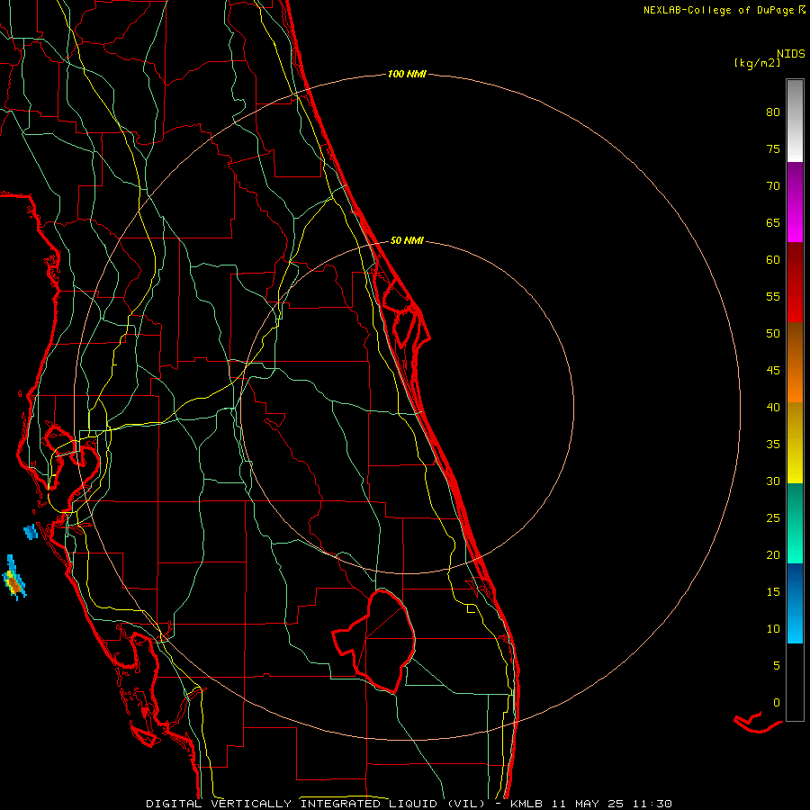This screenshot has width=810, height=810.
Task: Click the 35 value on the VIL scale
Action: (x=773, y=445)
